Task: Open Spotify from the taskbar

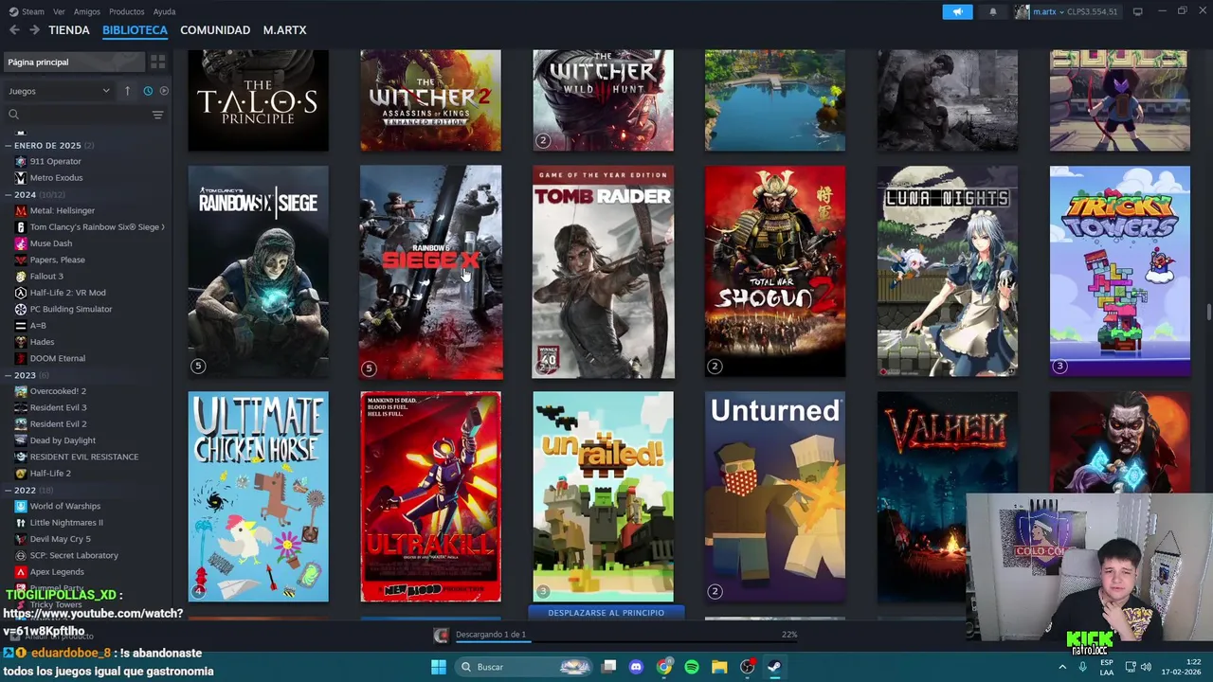Action: click(692, 667)
